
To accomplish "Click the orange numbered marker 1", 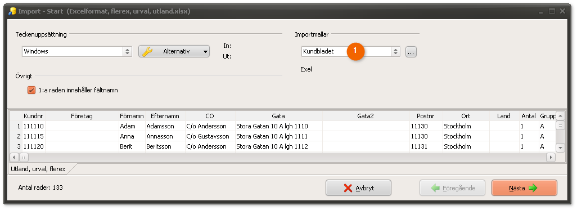I will 355,52.
